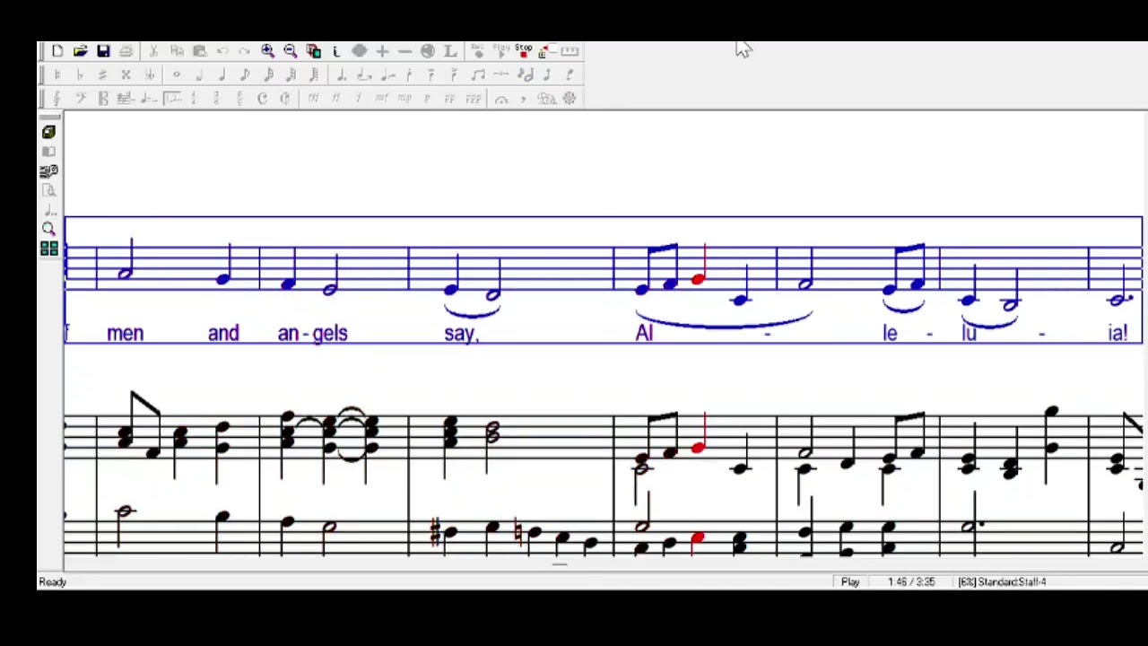
Task: Open an existing file with folder icon
Action: [81, 51]
